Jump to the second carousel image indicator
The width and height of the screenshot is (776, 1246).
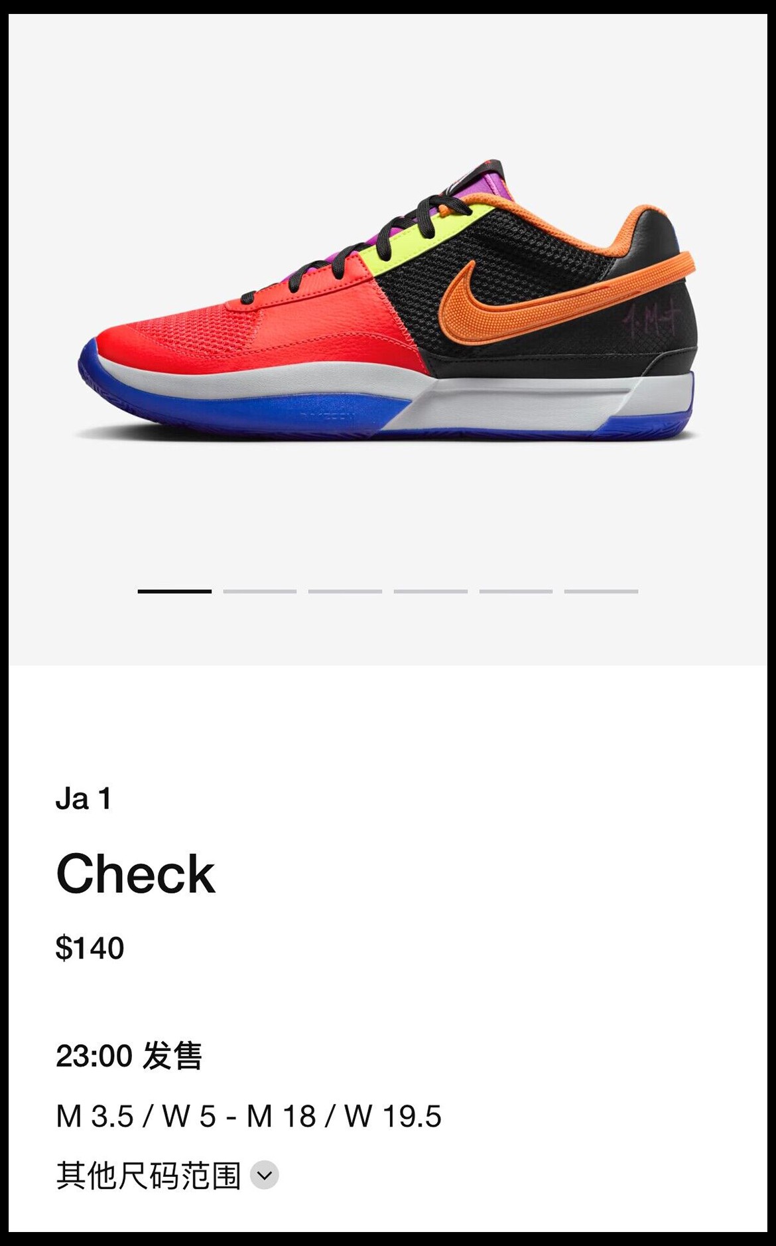pyautogui.click(x=260, y=591)
